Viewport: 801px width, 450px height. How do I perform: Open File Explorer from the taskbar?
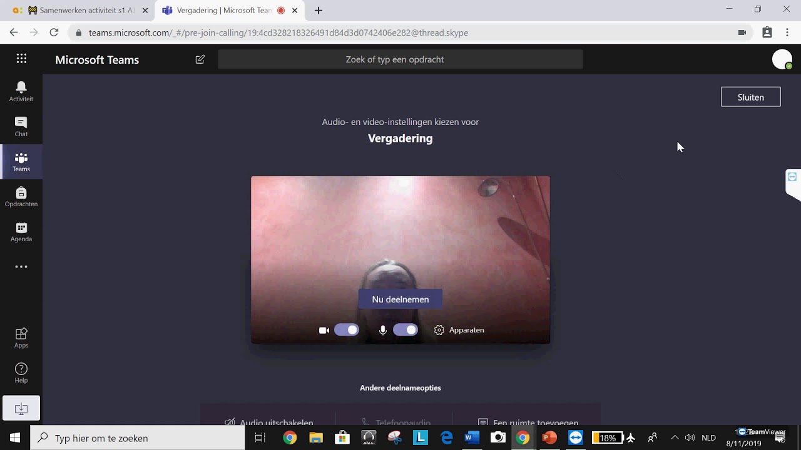coord(316,438)
